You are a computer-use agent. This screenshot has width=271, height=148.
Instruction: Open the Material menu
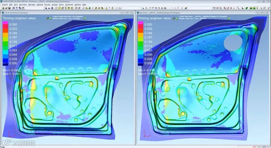(x=40, y=5)
